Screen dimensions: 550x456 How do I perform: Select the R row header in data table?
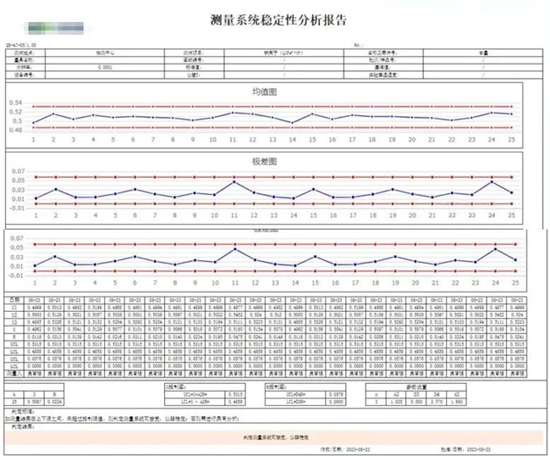[x=14, y=336]
